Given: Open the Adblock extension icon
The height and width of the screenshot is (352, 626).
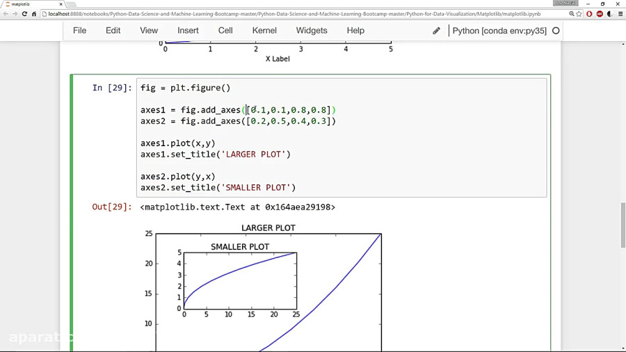Looking at the screenshot, I should click(600, 14).
